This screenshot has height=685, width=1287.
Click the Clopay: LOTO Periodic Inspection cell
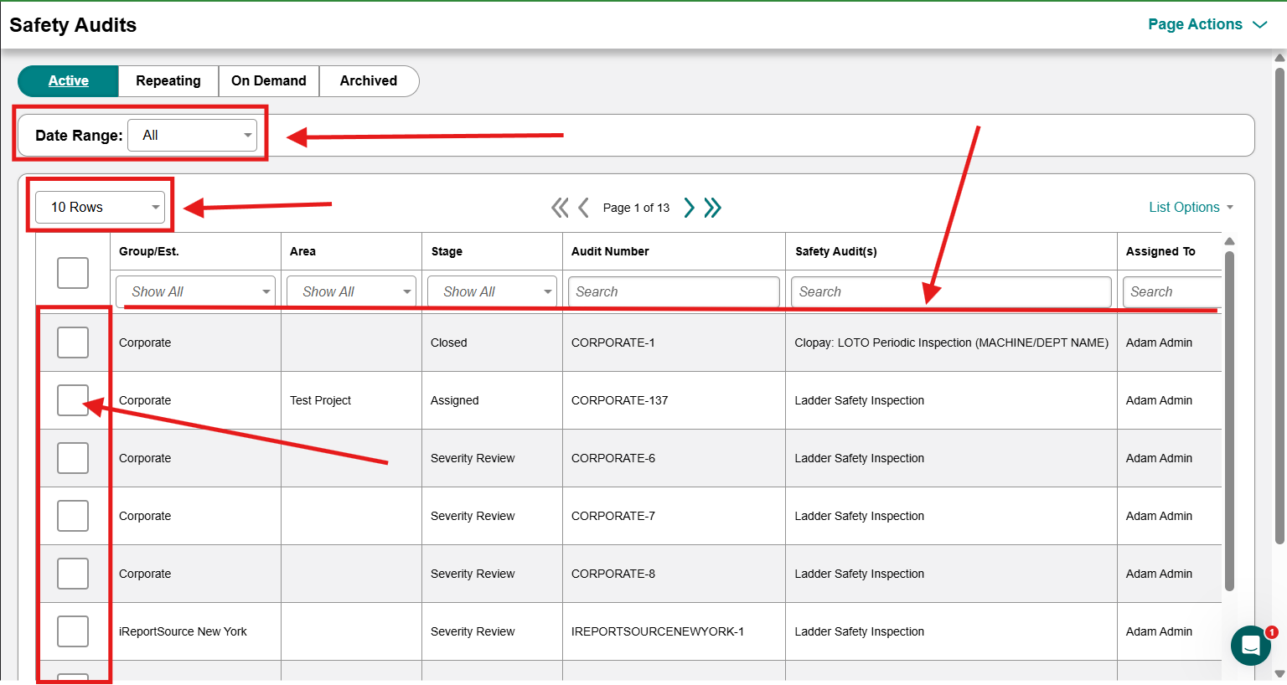(x=951, y=342)
